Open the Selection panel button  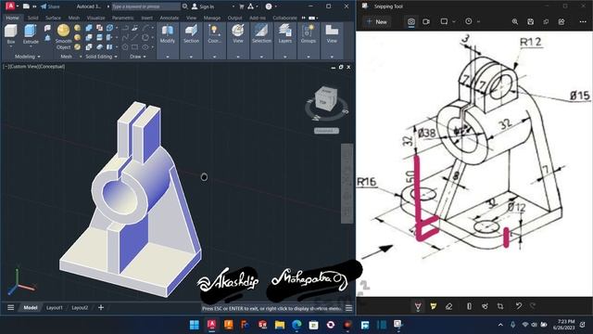pos(261,34)
